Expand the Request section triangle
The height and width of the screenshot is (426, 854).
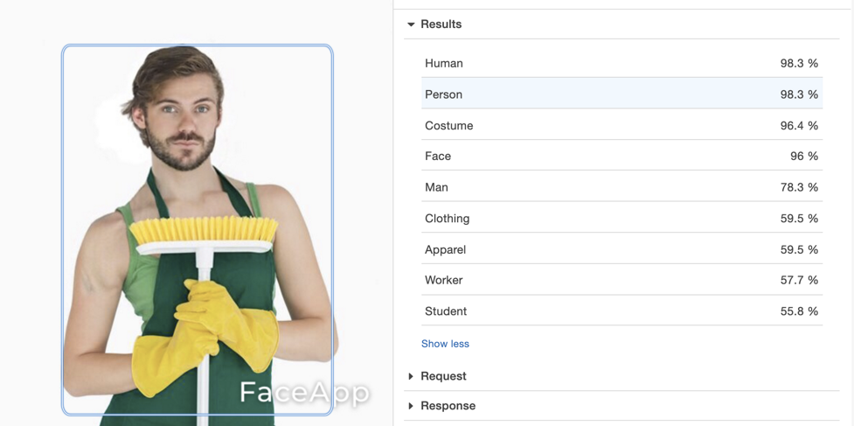point(411,376)
